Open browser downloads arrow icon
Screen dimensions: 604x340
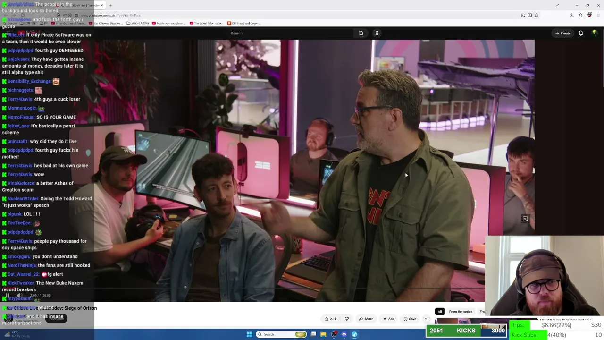pos(571,15)
